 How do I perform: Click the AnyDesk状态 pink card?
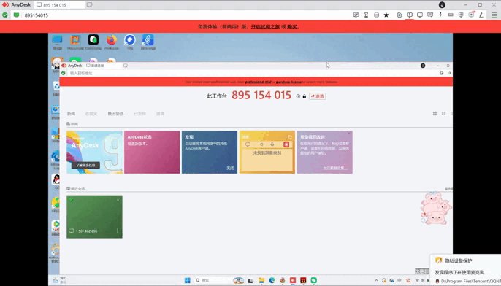point(152,152)
